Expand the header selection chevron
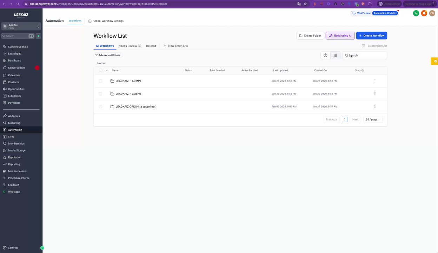The image size is (438, 253). (107, 70)
